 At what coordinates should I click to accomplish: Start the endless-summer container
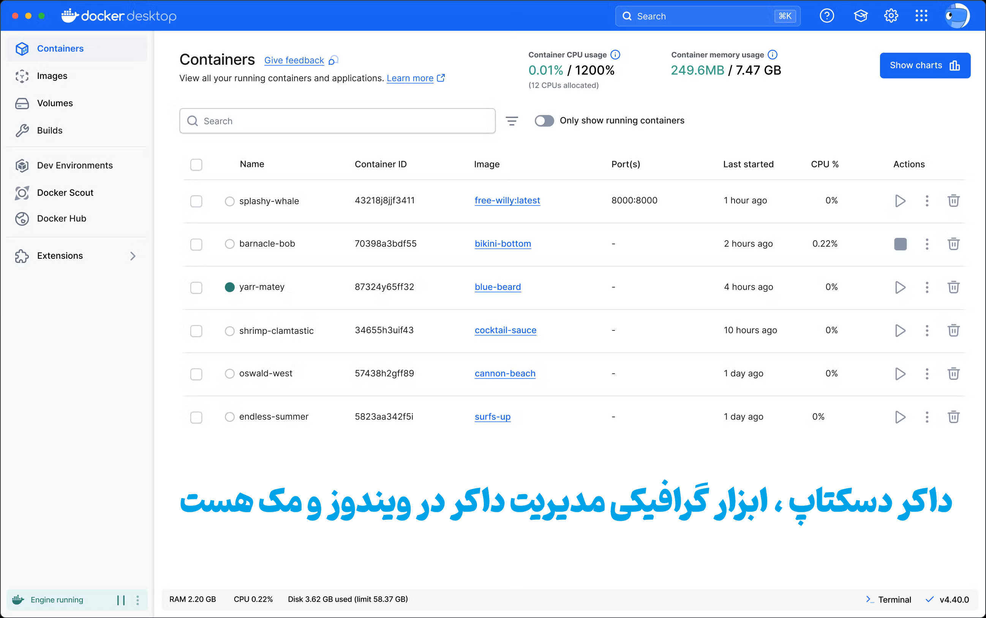pyautogui.click(x=900, y=417)
